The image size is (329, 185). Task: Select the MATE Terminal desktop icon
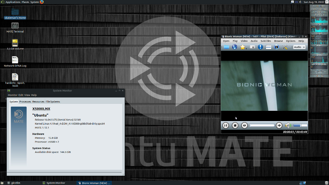pyautogui.click(x=15, y=28)
